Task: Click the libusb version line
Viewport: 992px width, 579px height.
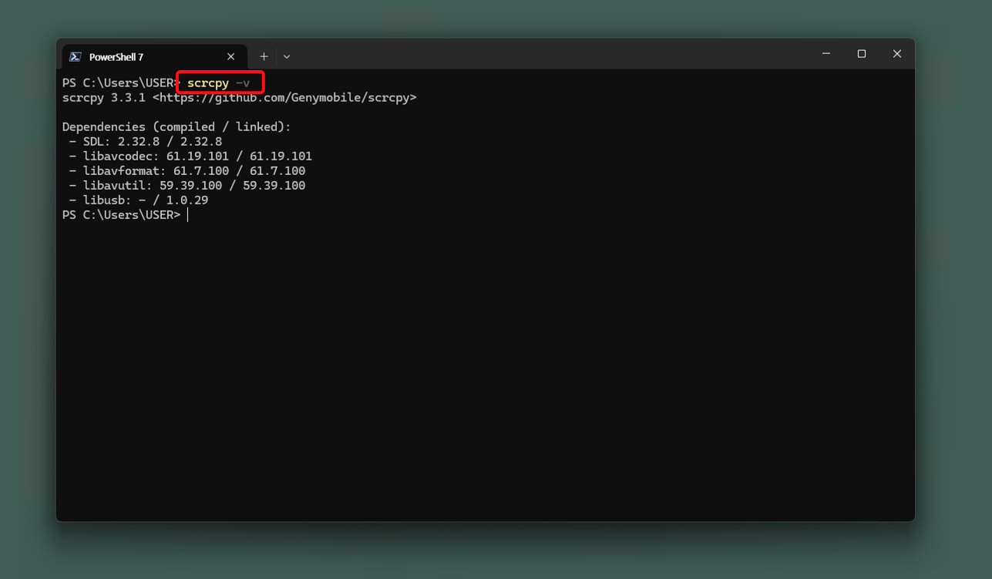Action: (x=139, y=200)
